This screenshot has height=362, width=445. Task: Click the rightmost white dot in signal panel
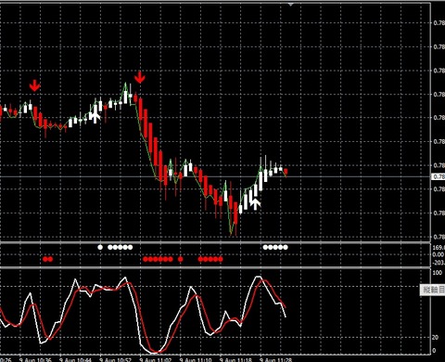[x=286, y=247]
